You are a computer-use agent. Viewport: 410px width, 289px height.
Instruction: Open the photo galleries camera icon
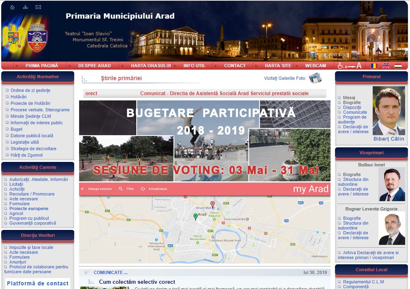point(315,78)
